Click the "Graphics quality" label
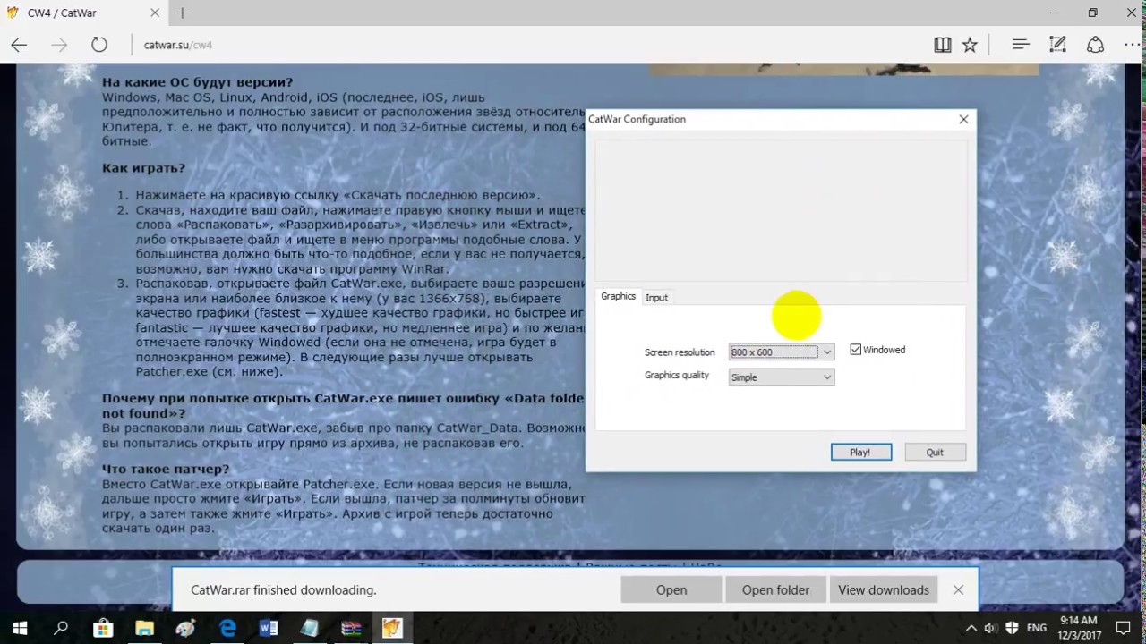Image resolution: width=1146 pixels, height=644 pixels. click(677, 376)
